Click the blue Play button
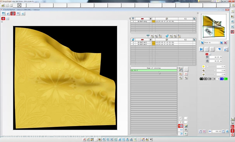The image size is (235, 142). [201, 49]
